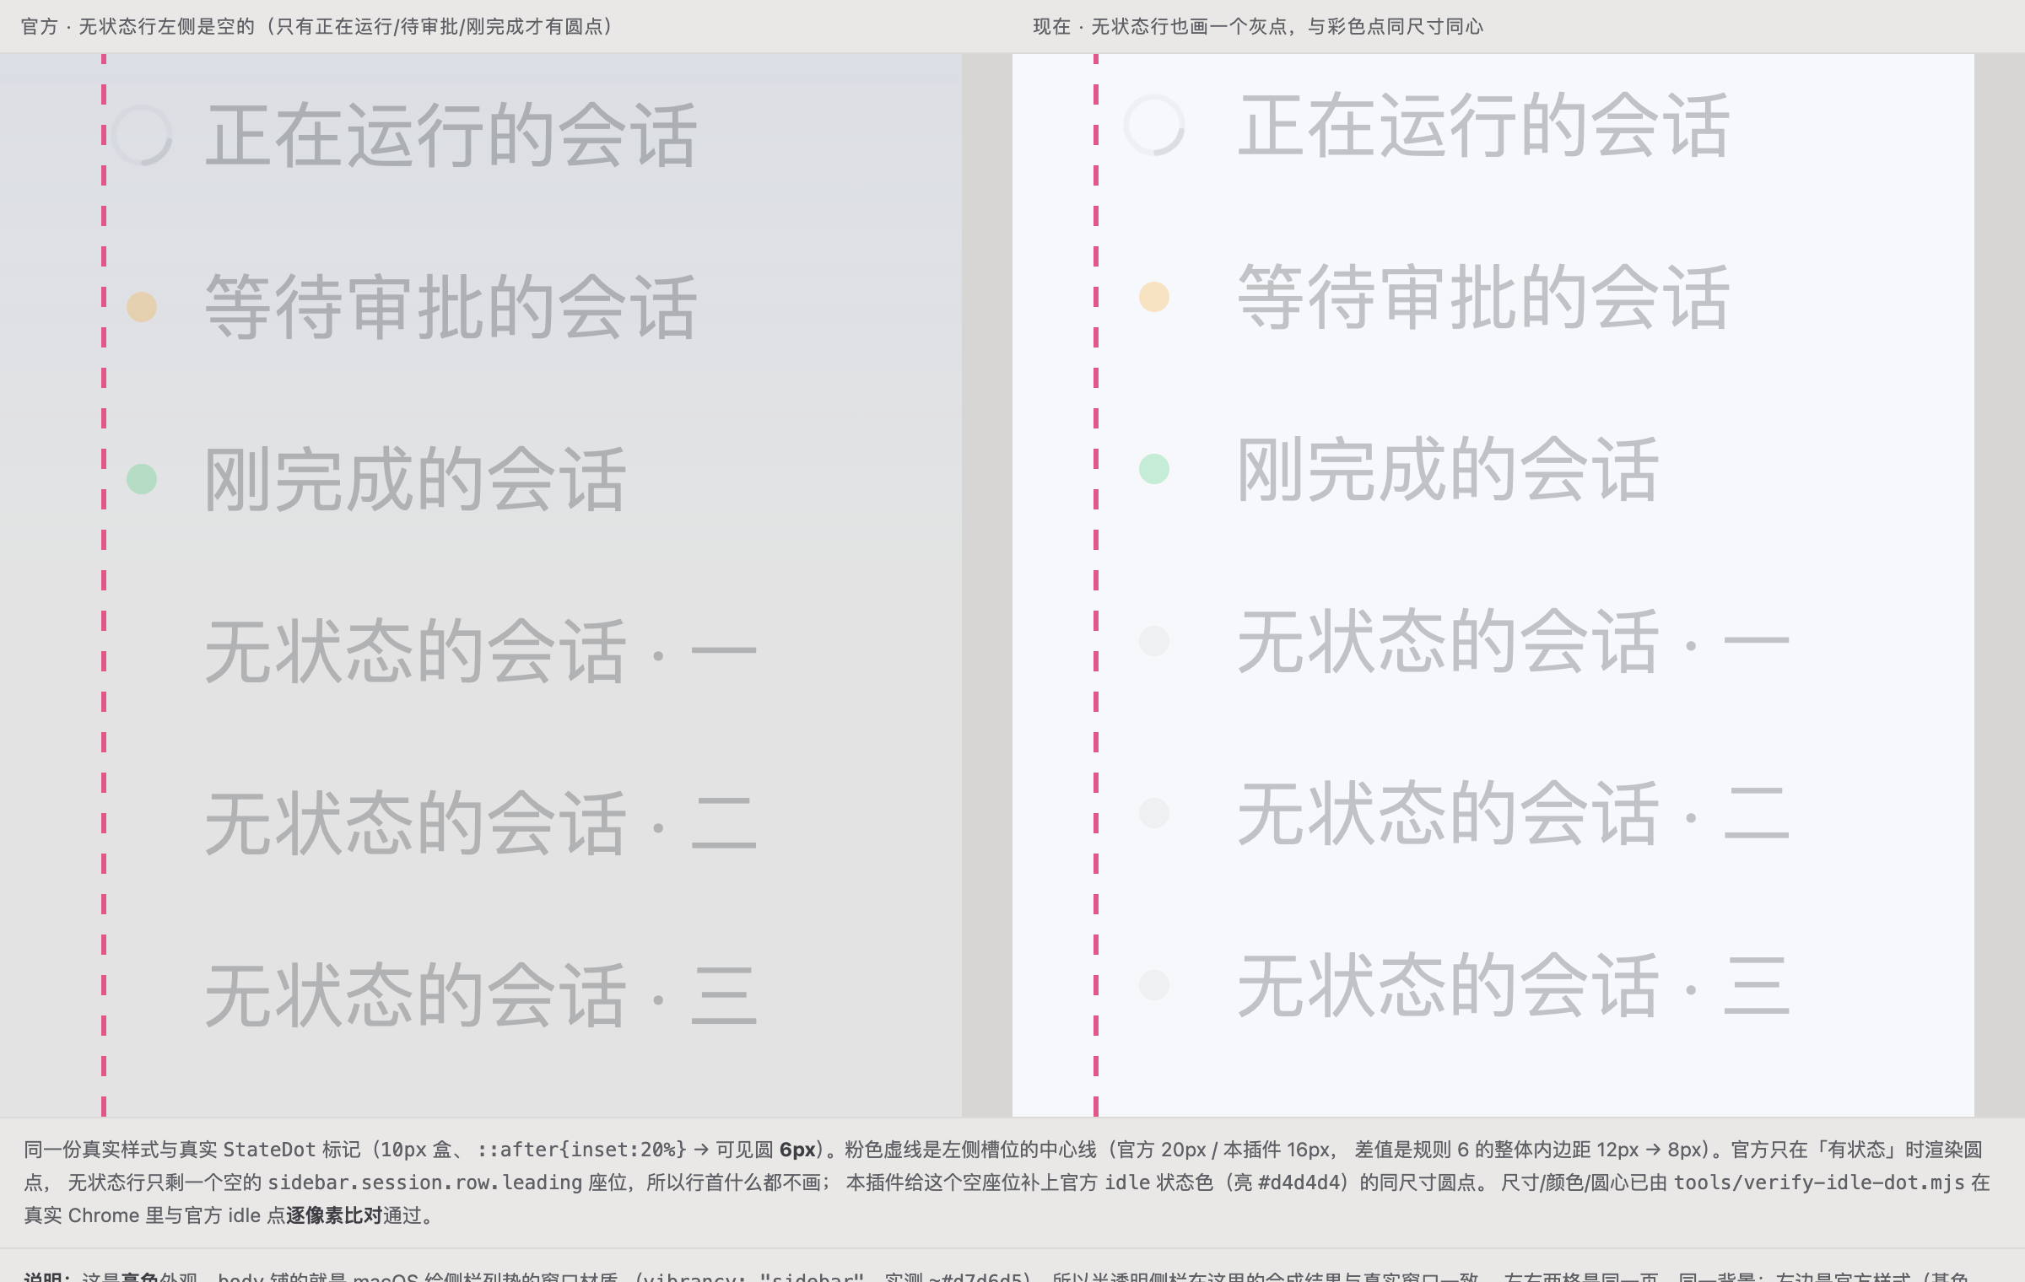Screen dimensions: 2025x1282
Task: Click the gray dot beside 无状态的会话 · 三
Action: coord(1154,985)
